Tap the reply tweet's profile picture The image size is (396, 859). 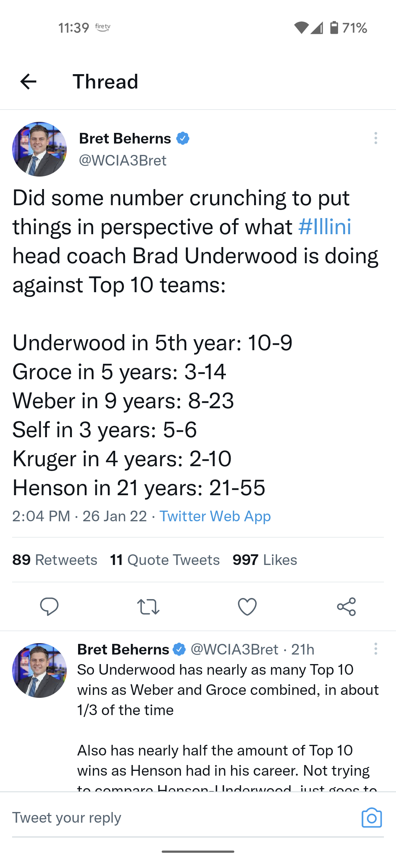click(x=40, y=670)
